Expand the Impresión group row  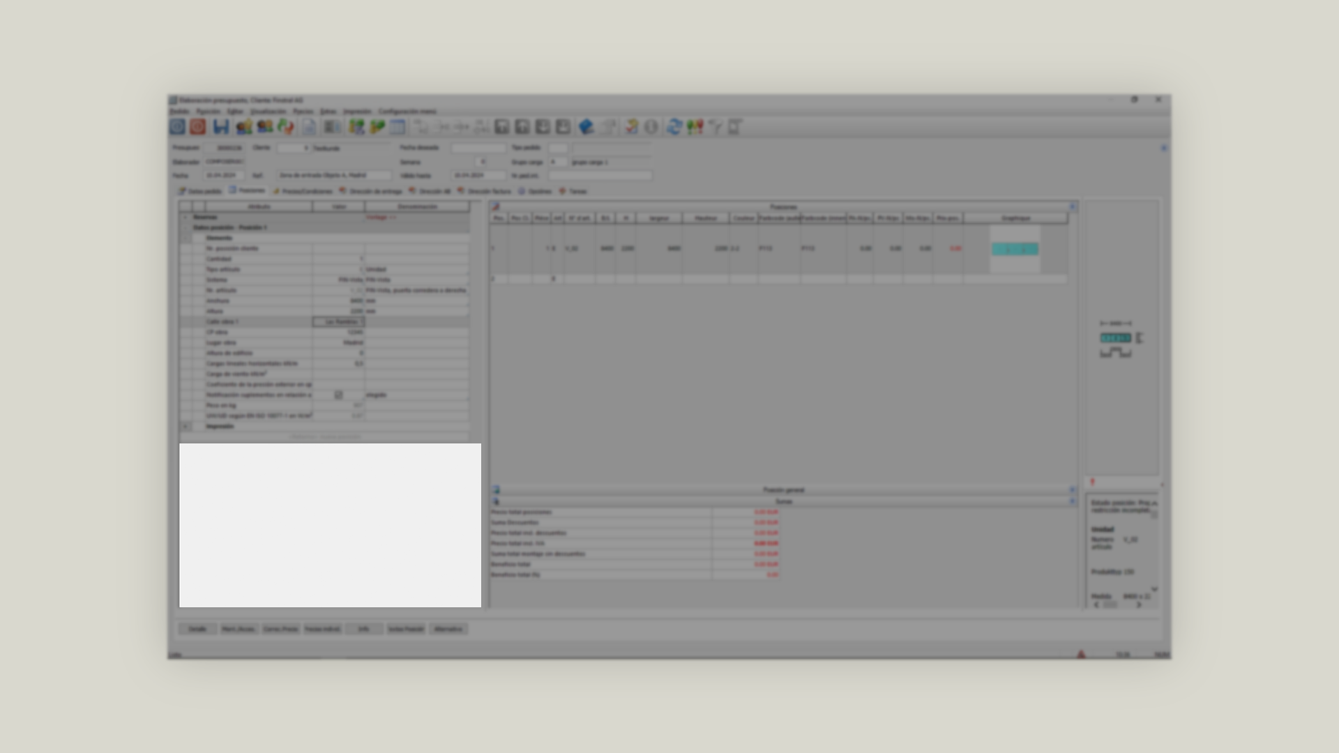[x=186, y=426]
